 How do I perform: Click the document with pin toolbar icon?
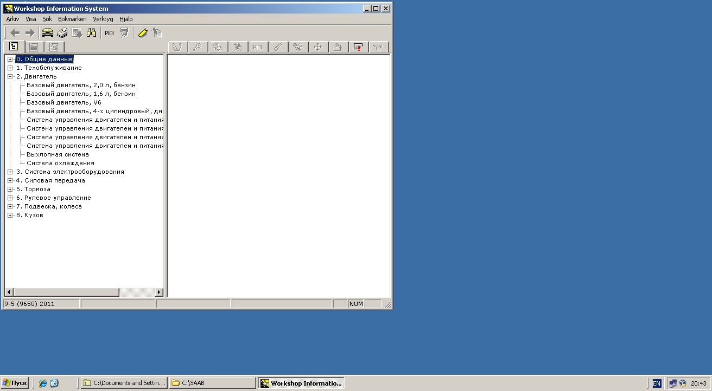[x=157, y=33]
